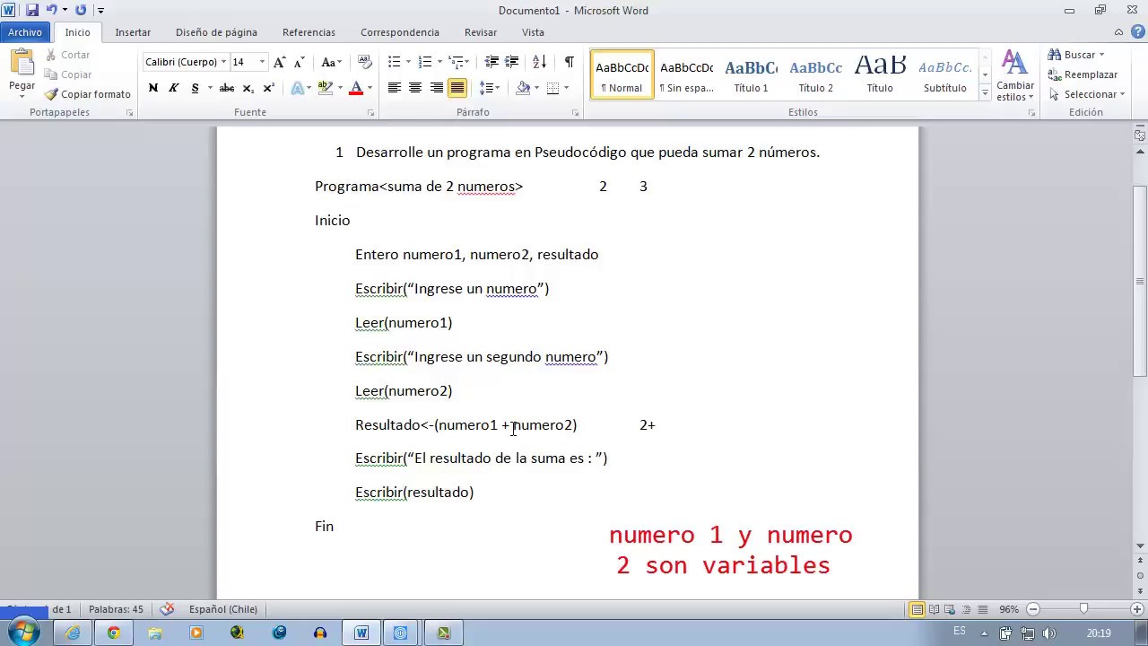Apply text effects glowing A icon
Screen dimensions: 1148x646
point(298,88)
